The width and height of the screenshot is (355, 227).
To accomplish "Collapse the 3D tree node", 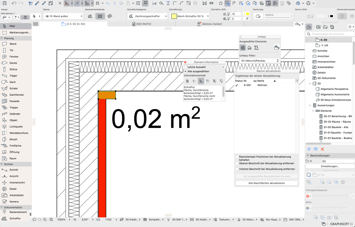I will tap(310, 83).
